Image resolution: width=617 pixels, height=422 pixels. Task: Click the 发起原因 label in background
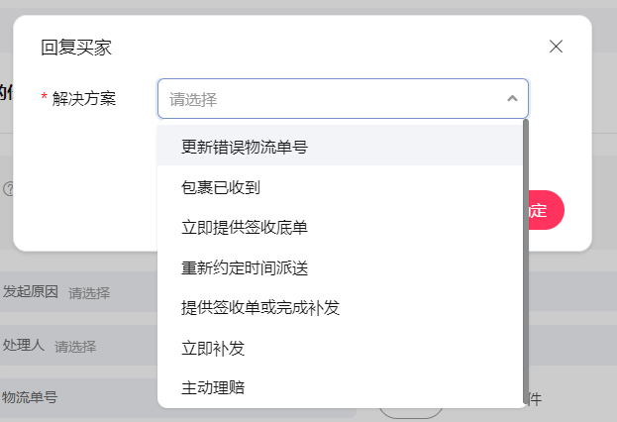pos(31,291)
